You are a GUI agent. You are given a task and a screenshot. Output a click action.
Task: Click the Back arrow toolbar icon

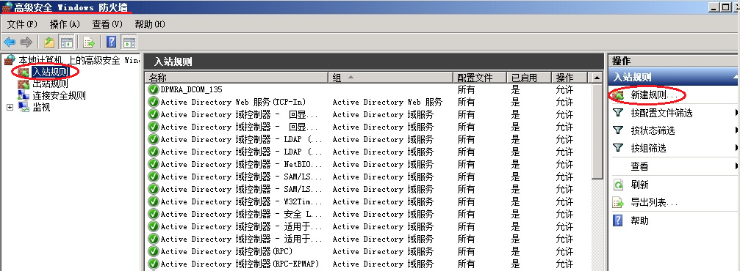pos(9,42)
